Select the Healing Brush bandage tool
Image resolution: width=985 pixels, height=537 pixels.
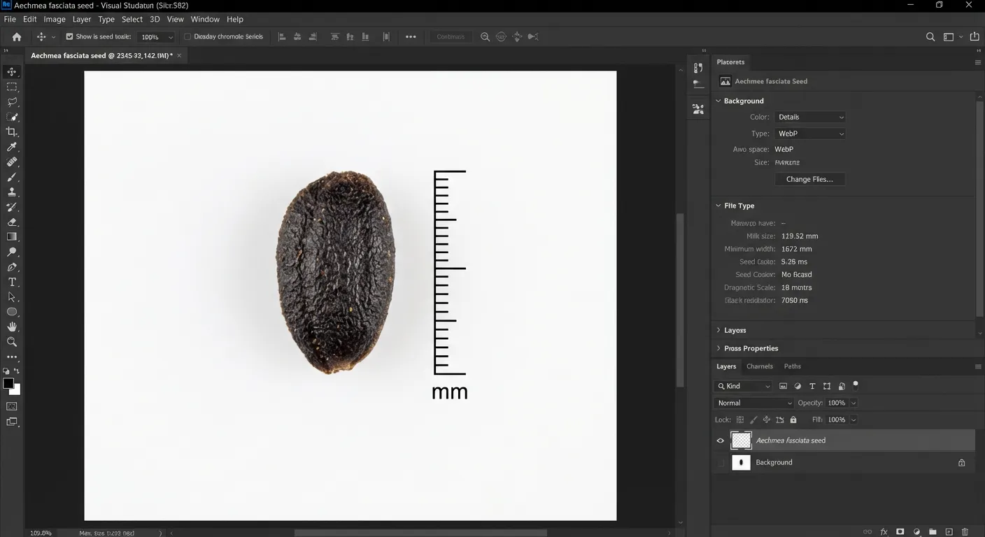[12, 162]
